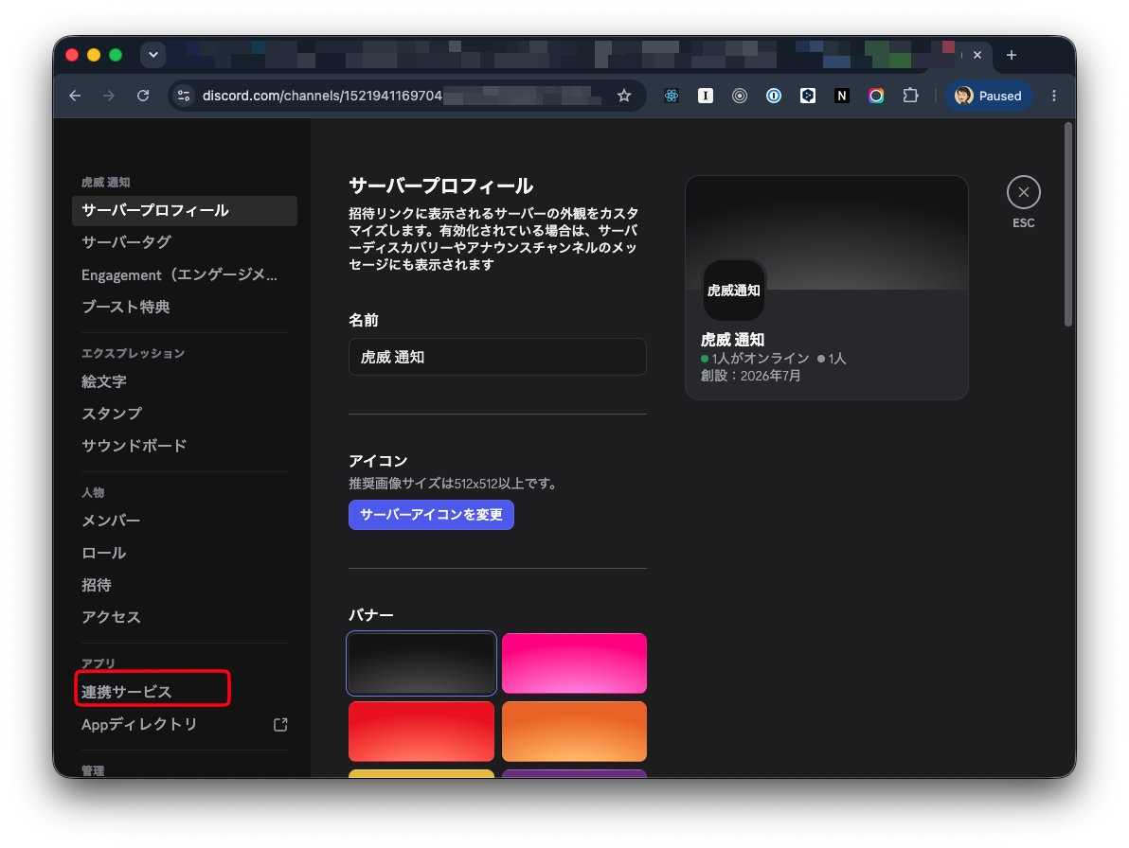Open スタンプ settings
The image size is (1129, 848).
pos(185,414)
